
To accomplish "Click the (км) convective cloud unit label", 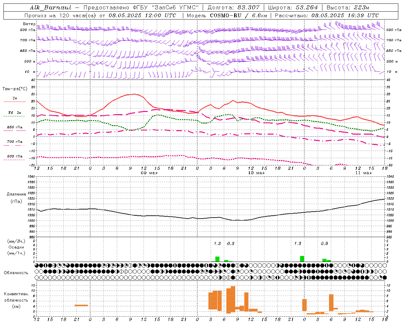I will (16, 306).
